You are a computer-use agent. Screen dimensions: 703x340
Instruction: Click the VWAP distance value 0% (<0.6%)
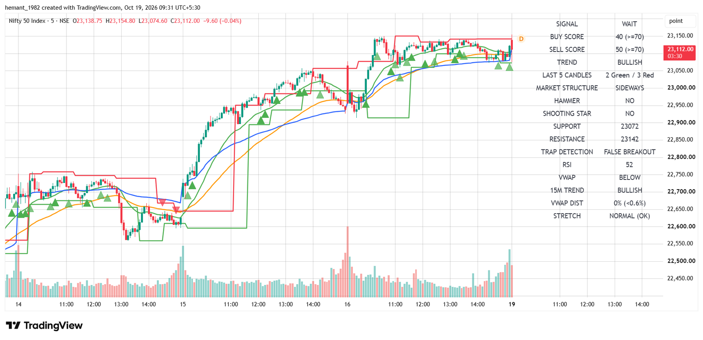click(x=629, y=202)
